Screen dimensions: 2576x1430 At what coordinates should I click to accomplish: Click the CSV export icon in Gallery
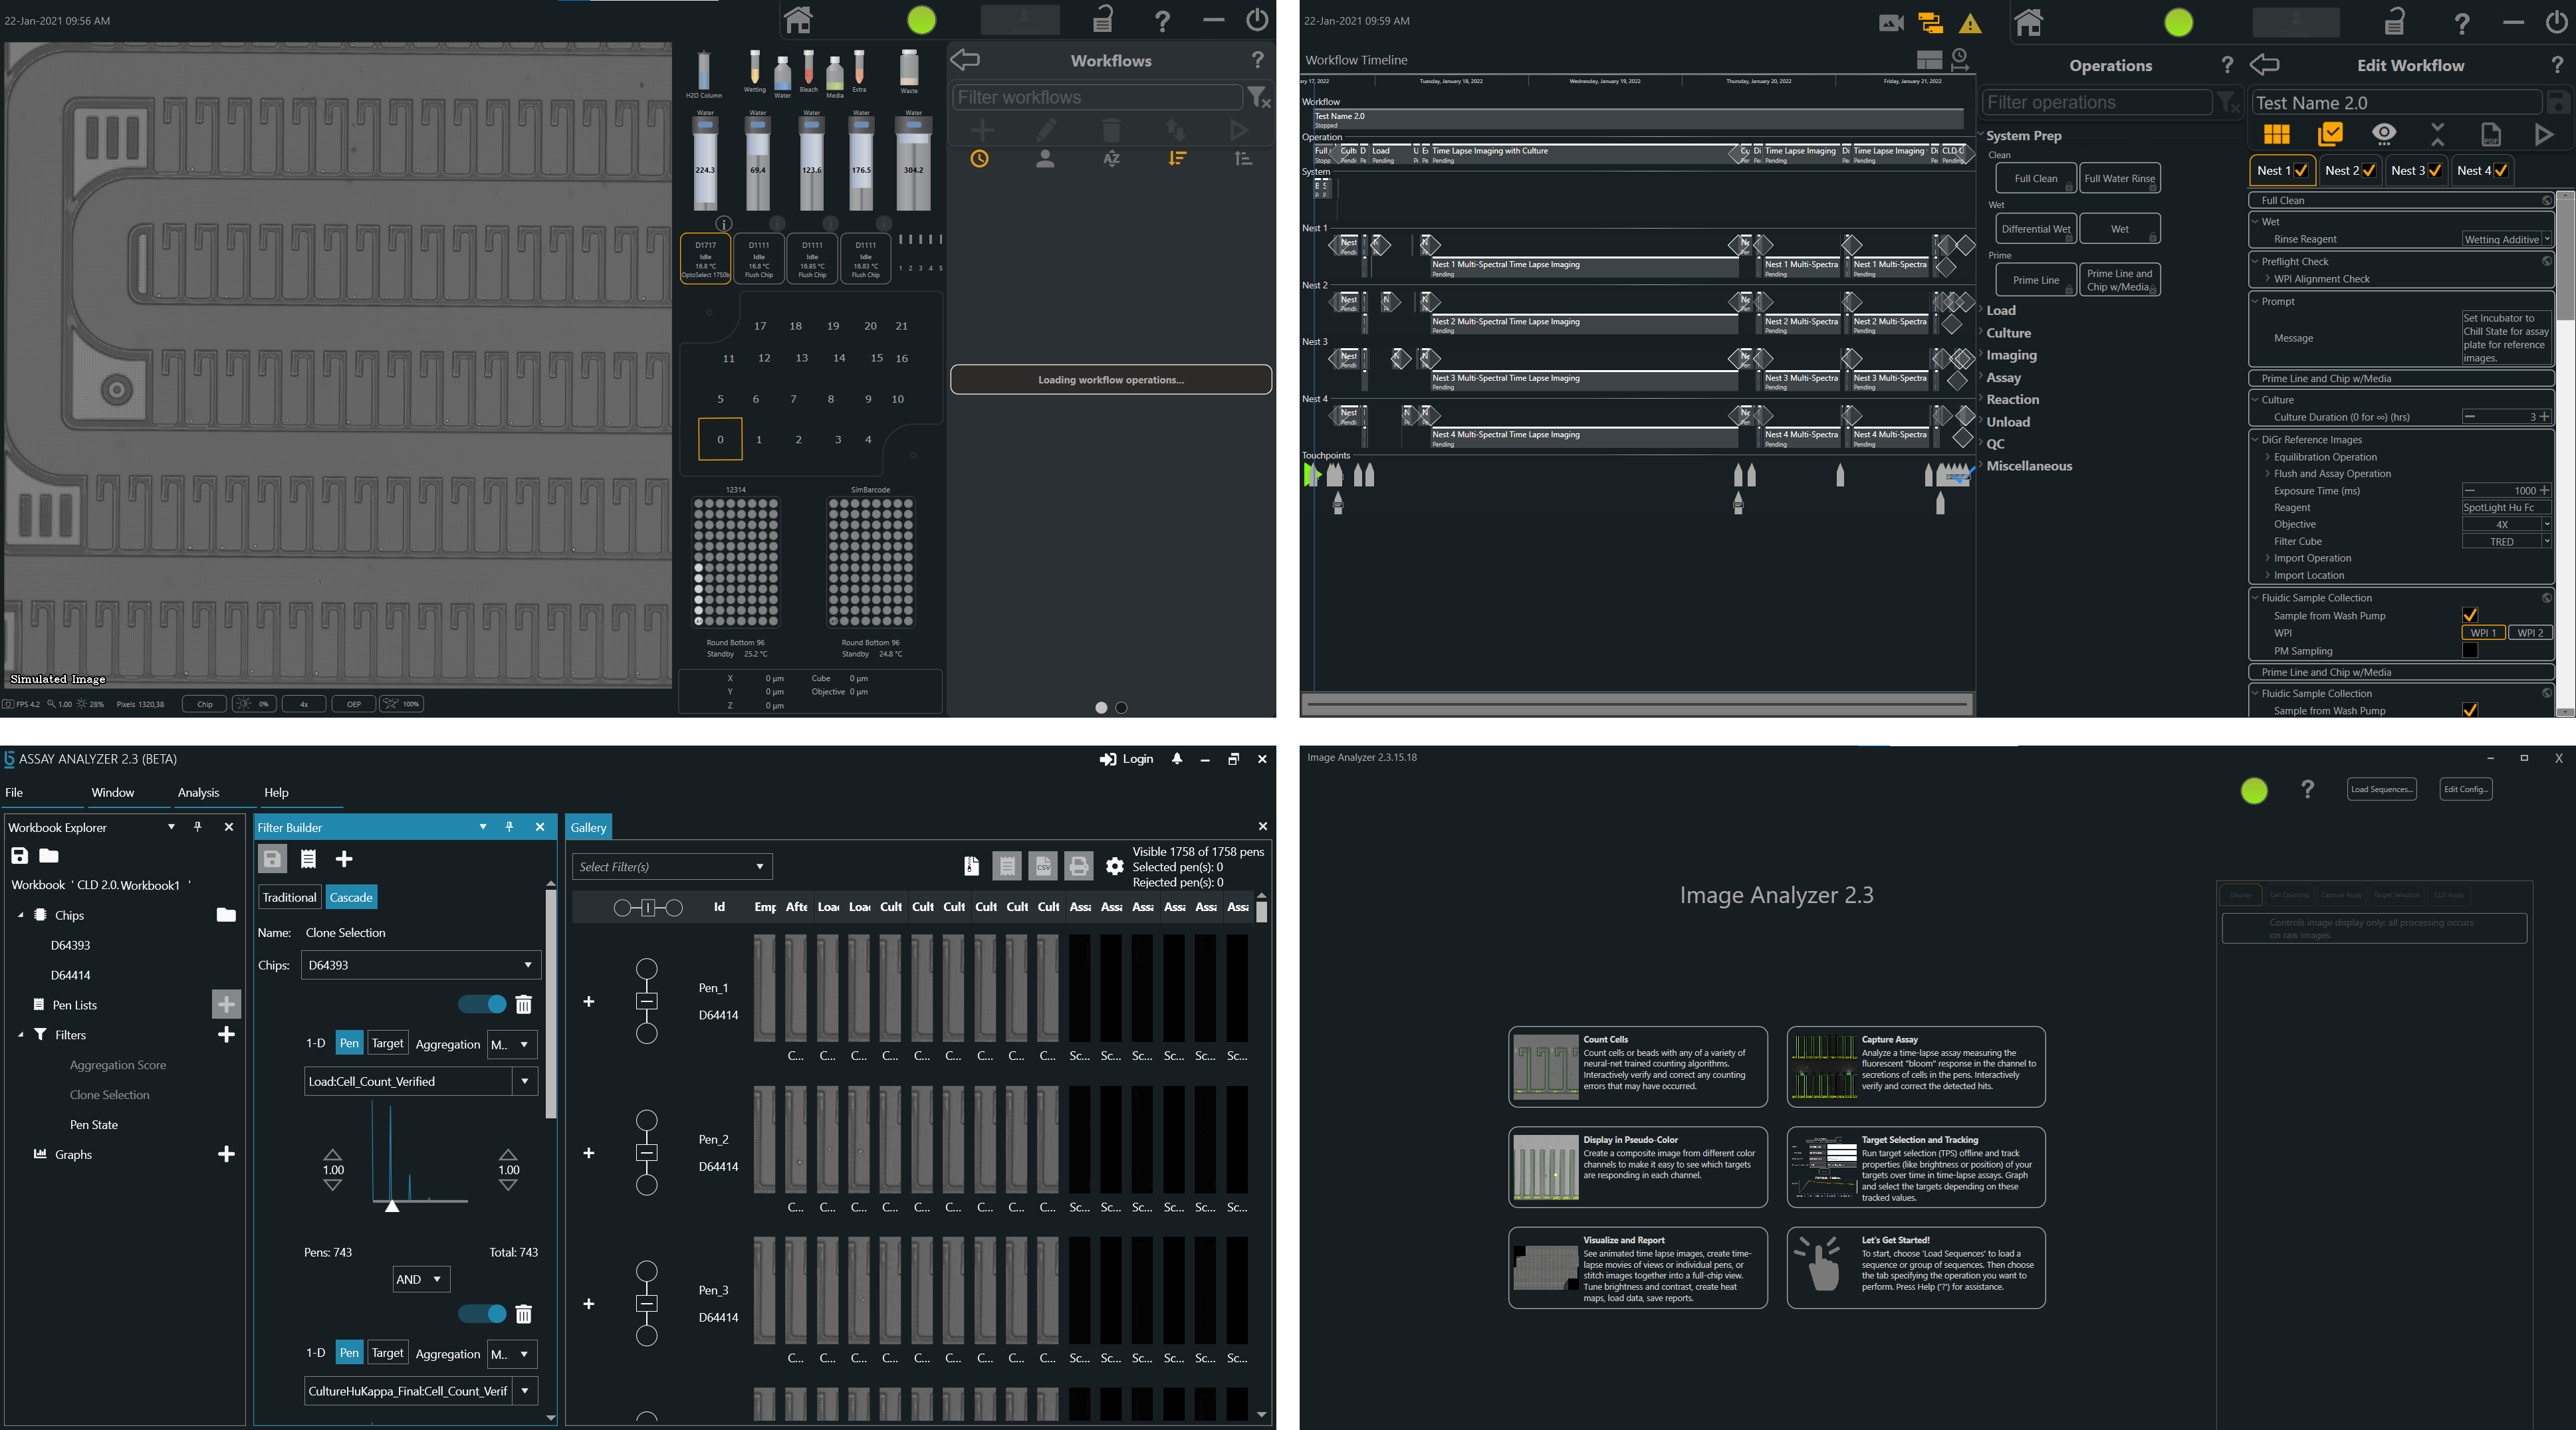point(1042,867)
